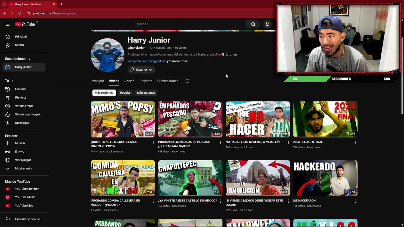
Task: Expand Mostrar más in Explorar
Action: click(x=24, y=168)
